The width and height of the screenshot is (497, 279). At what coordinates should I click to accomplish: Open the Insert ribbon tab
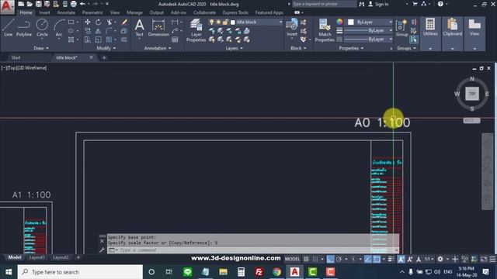(x=45, y=12)
